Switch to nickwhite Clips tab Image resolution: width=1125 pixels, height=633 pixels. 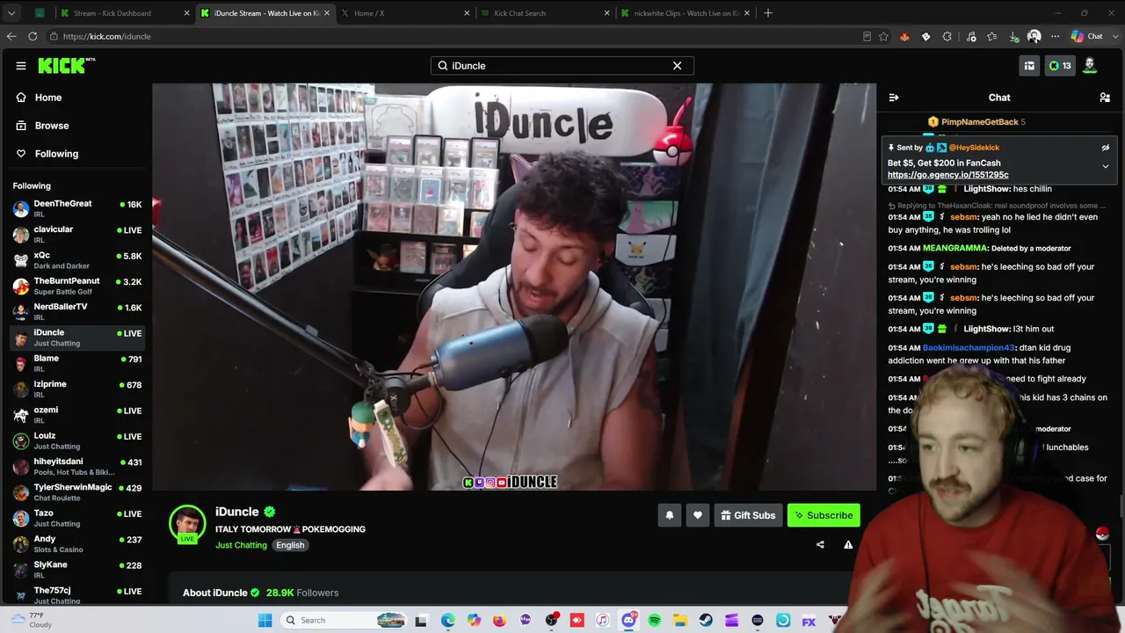pyautogui.click(x=685, y=13)
